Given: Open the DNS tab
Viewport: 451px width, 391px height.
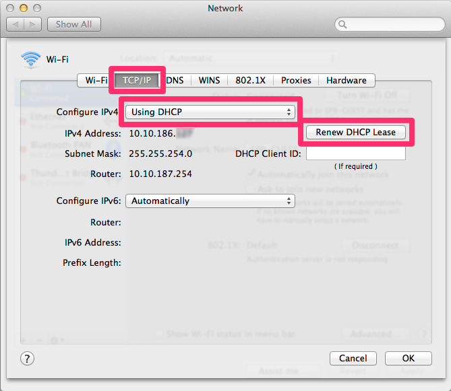Looking at the screenshot, I should (x=175, y=80).
